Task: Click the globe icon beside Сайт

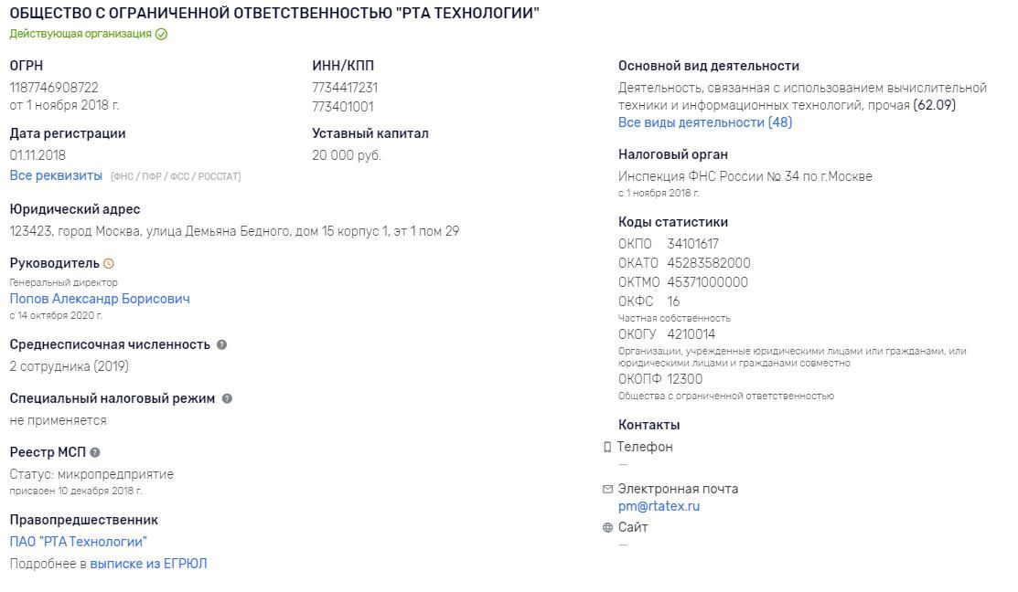Action: [x=607, y=528]
